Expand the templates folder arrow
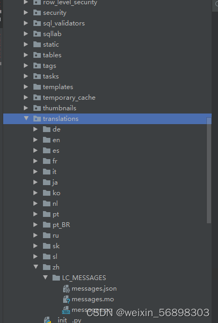This screenshot has width=218, height=323. pyautogui.click(x=26, y=87)
